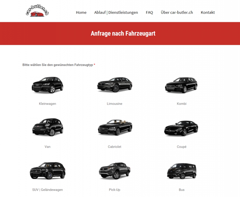Choose the Pick-Up label
The width and height of the screenshot is (240, 197).
tap(115, 190)
